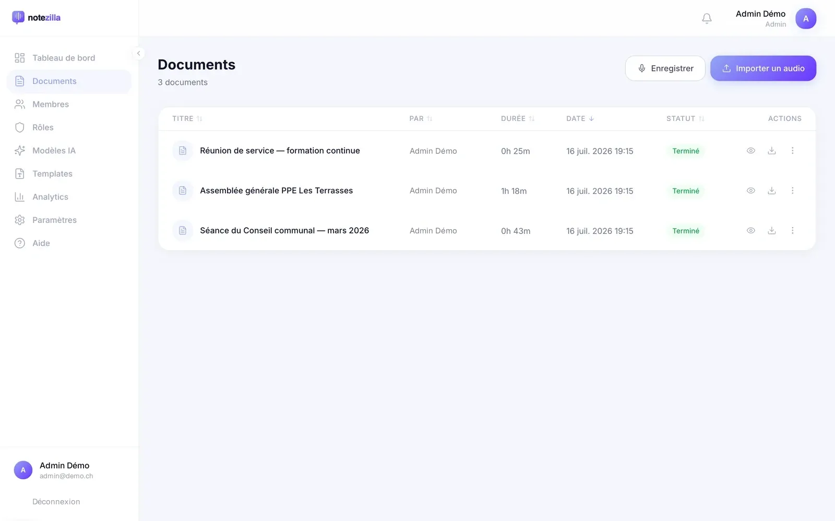835x521 pixels.
Task: Open more options for Assemblée générale PPE
Action: click(792, 191)
